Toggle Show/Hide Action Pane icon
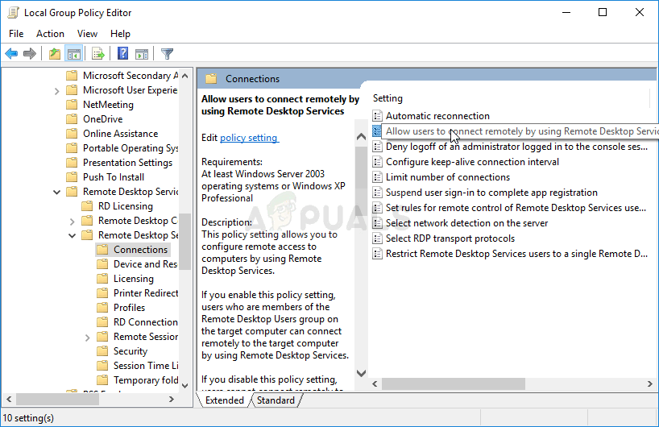 coord(142,54)
